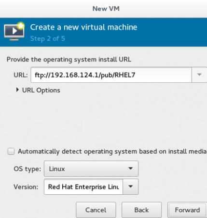Go Back to the previous step
This screenshot has width=207, height=218.
tap(141, 210)
